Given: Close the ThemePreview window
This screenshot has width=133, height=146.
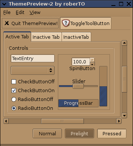Looking at the screenshot, I should click(x=129, y=4).
